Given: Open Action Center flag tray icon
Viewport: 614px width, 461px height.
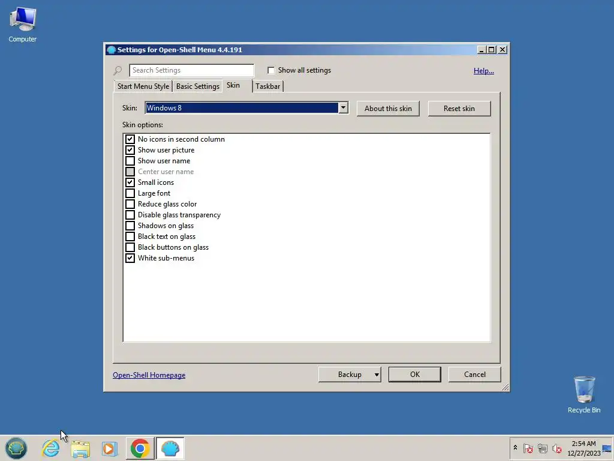Looking at the screenshot, I should 528,448.
